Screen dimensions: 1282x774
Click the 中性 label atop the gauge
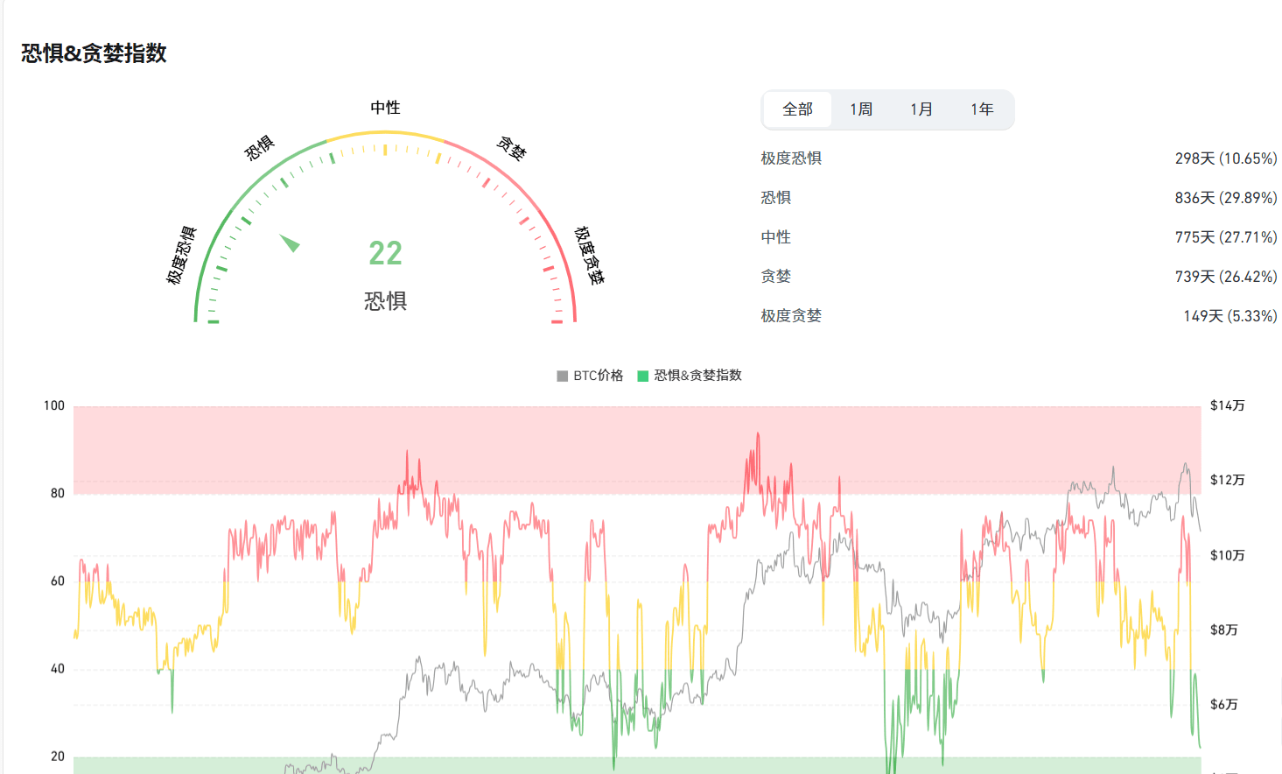tap(385, 108)
